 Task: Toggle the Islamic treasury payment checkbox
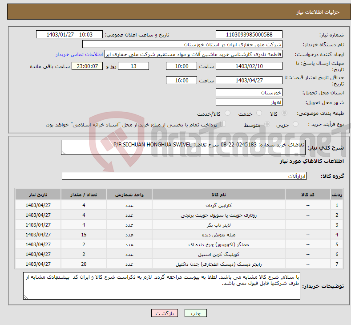pos(223,124)
